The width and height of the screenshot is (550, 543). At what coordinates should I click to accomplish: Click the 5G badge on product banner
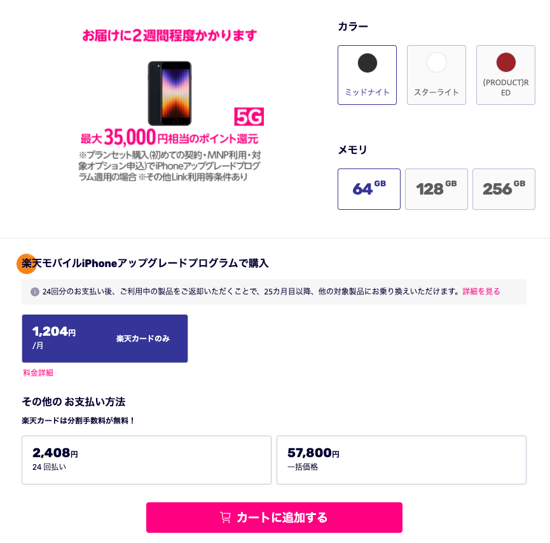click(249, 116)
